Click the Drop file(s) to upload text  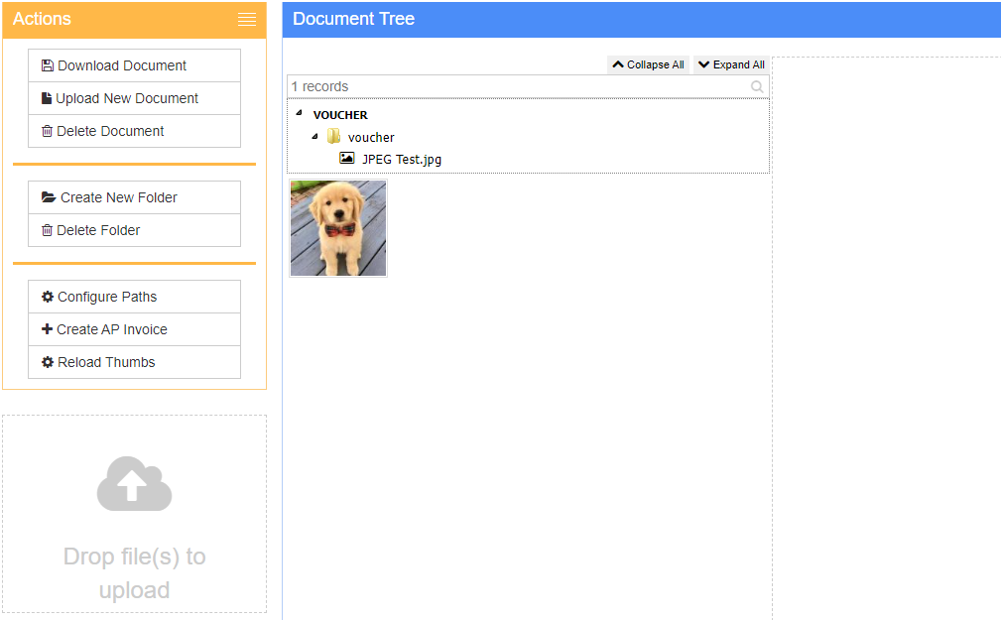point(134,572)
